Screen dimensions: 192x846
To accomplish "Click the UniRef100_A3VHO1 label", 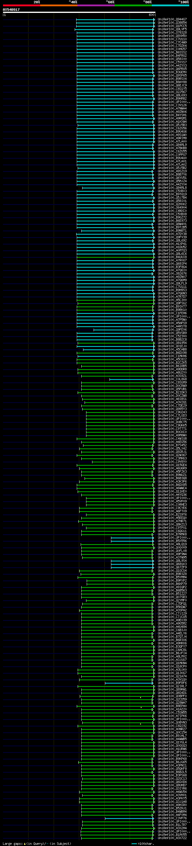I will point(172,795).
